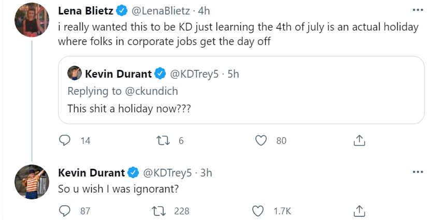Open more options on Lena Blietz's tweet
The width and height of the screenshot is (433, 220).
point(417,10)
